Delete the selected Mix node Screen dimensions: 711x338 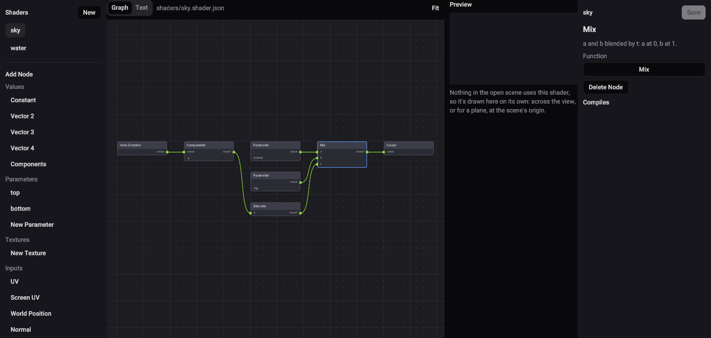[x=606, y=87]
